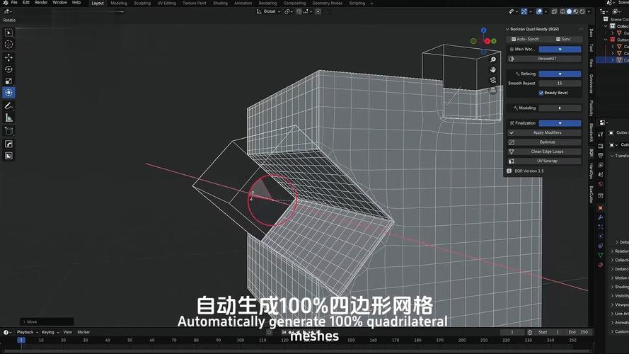The width and height of the screenshot is (629, 354).
Task: Open the Object Data green triangle tab
Action: point(601,256)
